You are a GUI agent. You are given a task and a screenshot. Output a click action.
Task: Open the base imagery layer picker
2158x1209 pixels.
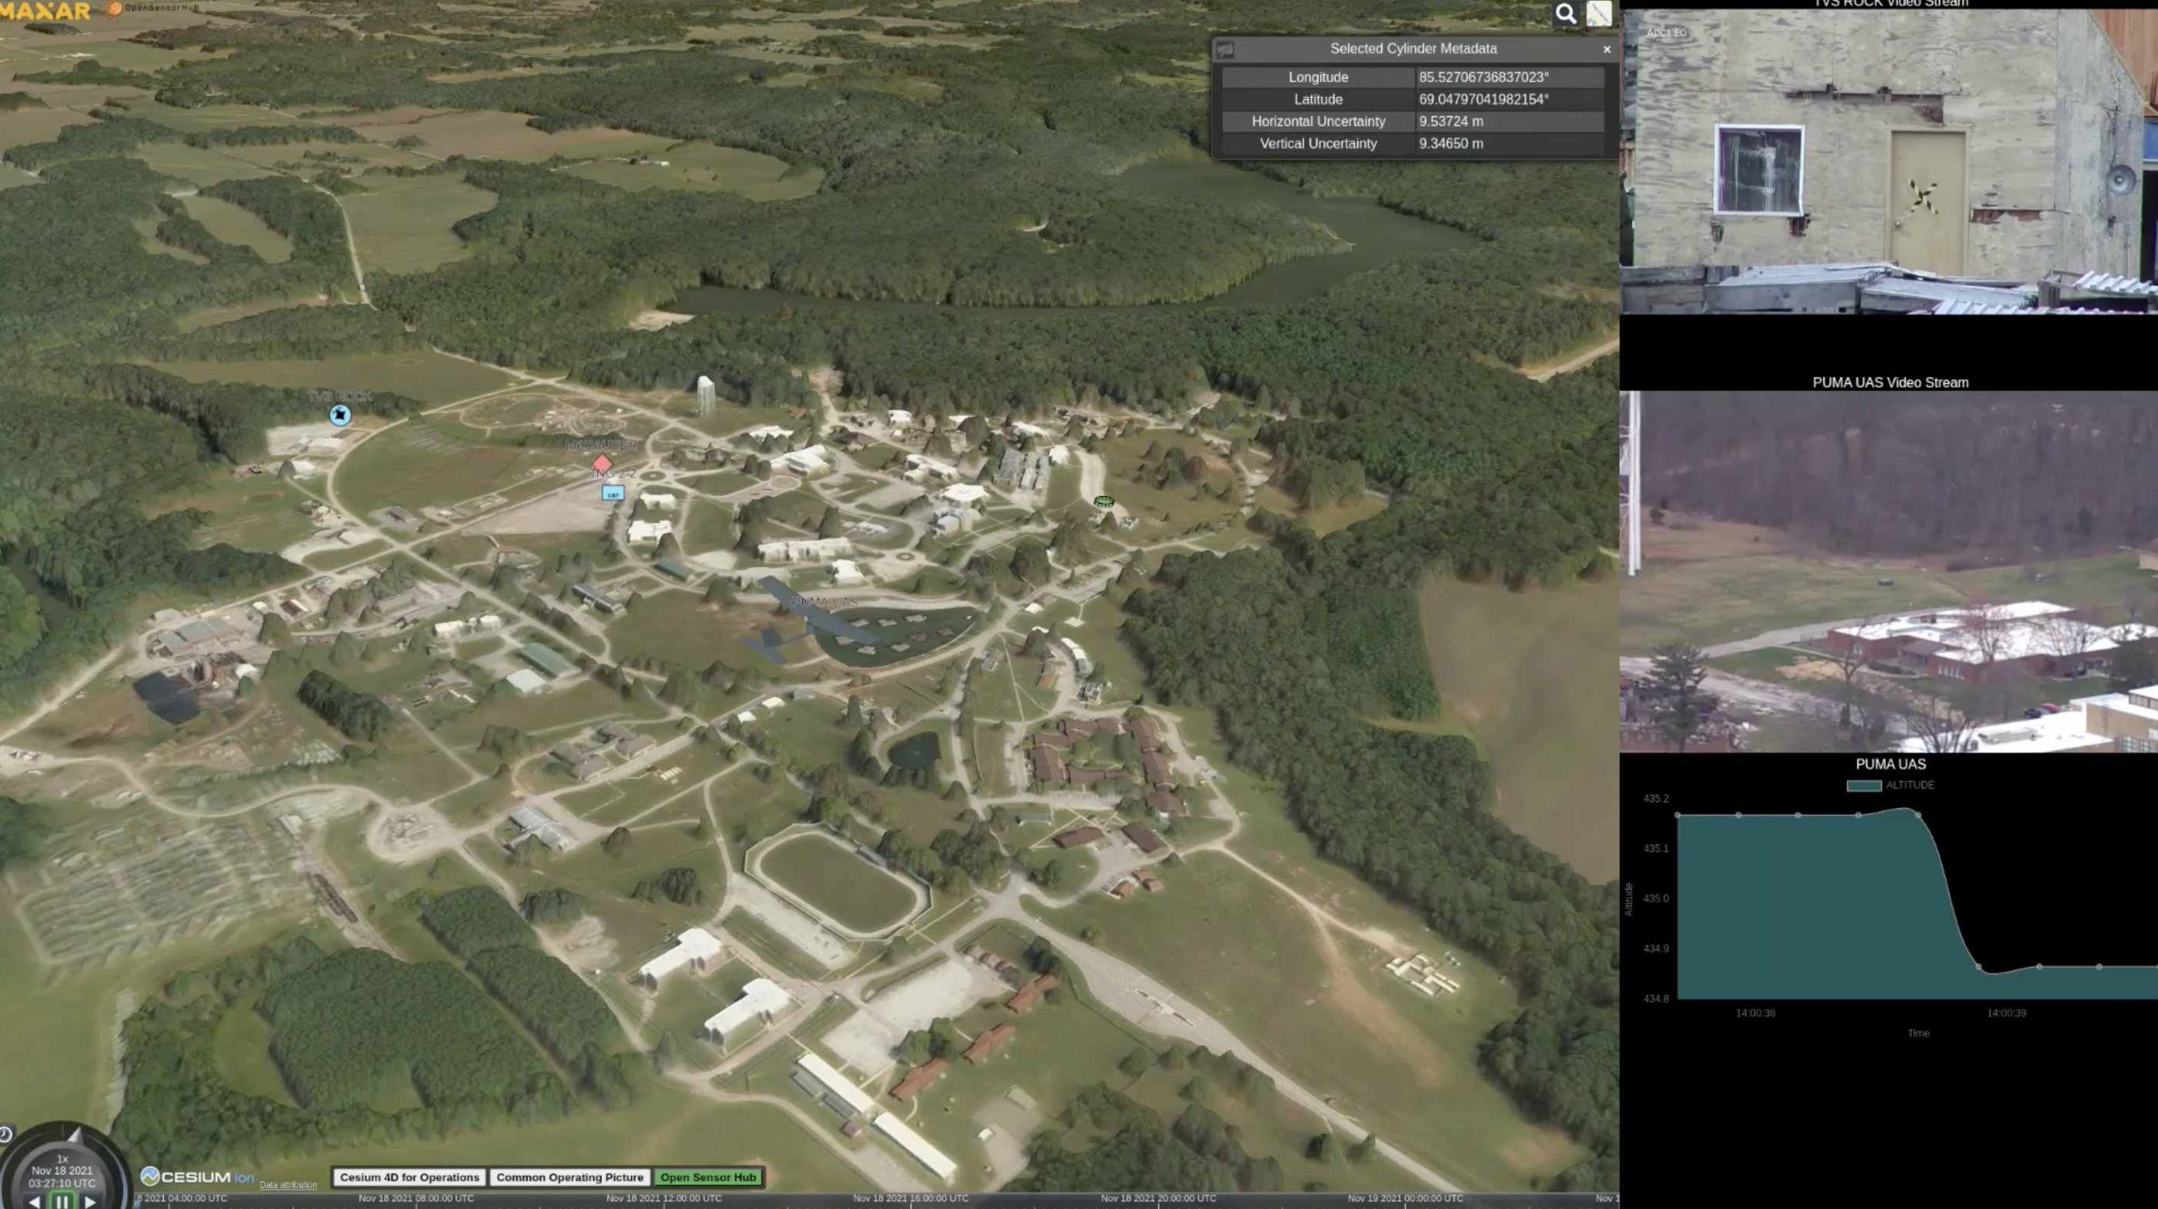click(1598, 13)
